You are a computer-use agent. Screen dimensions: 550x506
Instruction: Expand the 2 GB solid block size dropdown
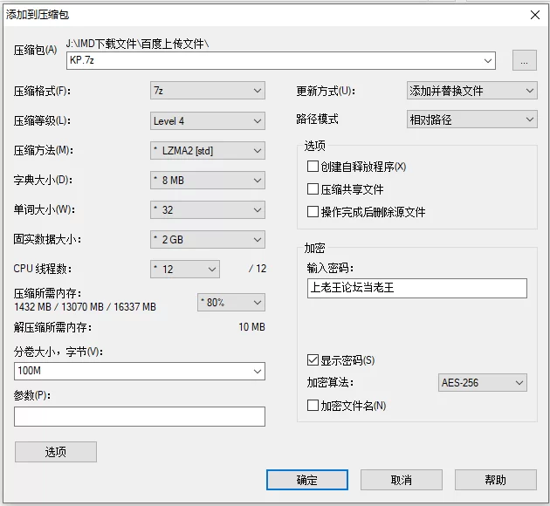[x=207, y=240]
